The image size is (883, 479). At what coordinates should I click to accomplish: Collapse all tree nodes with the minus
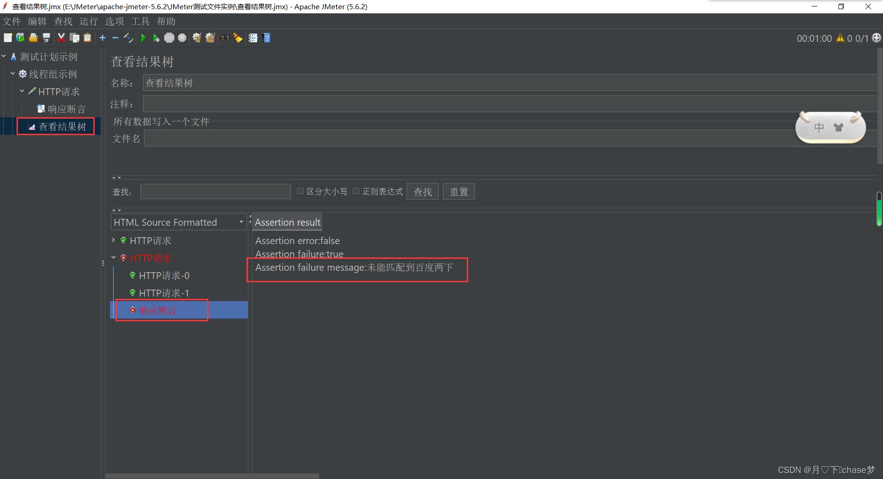click(x=115, y=38)
